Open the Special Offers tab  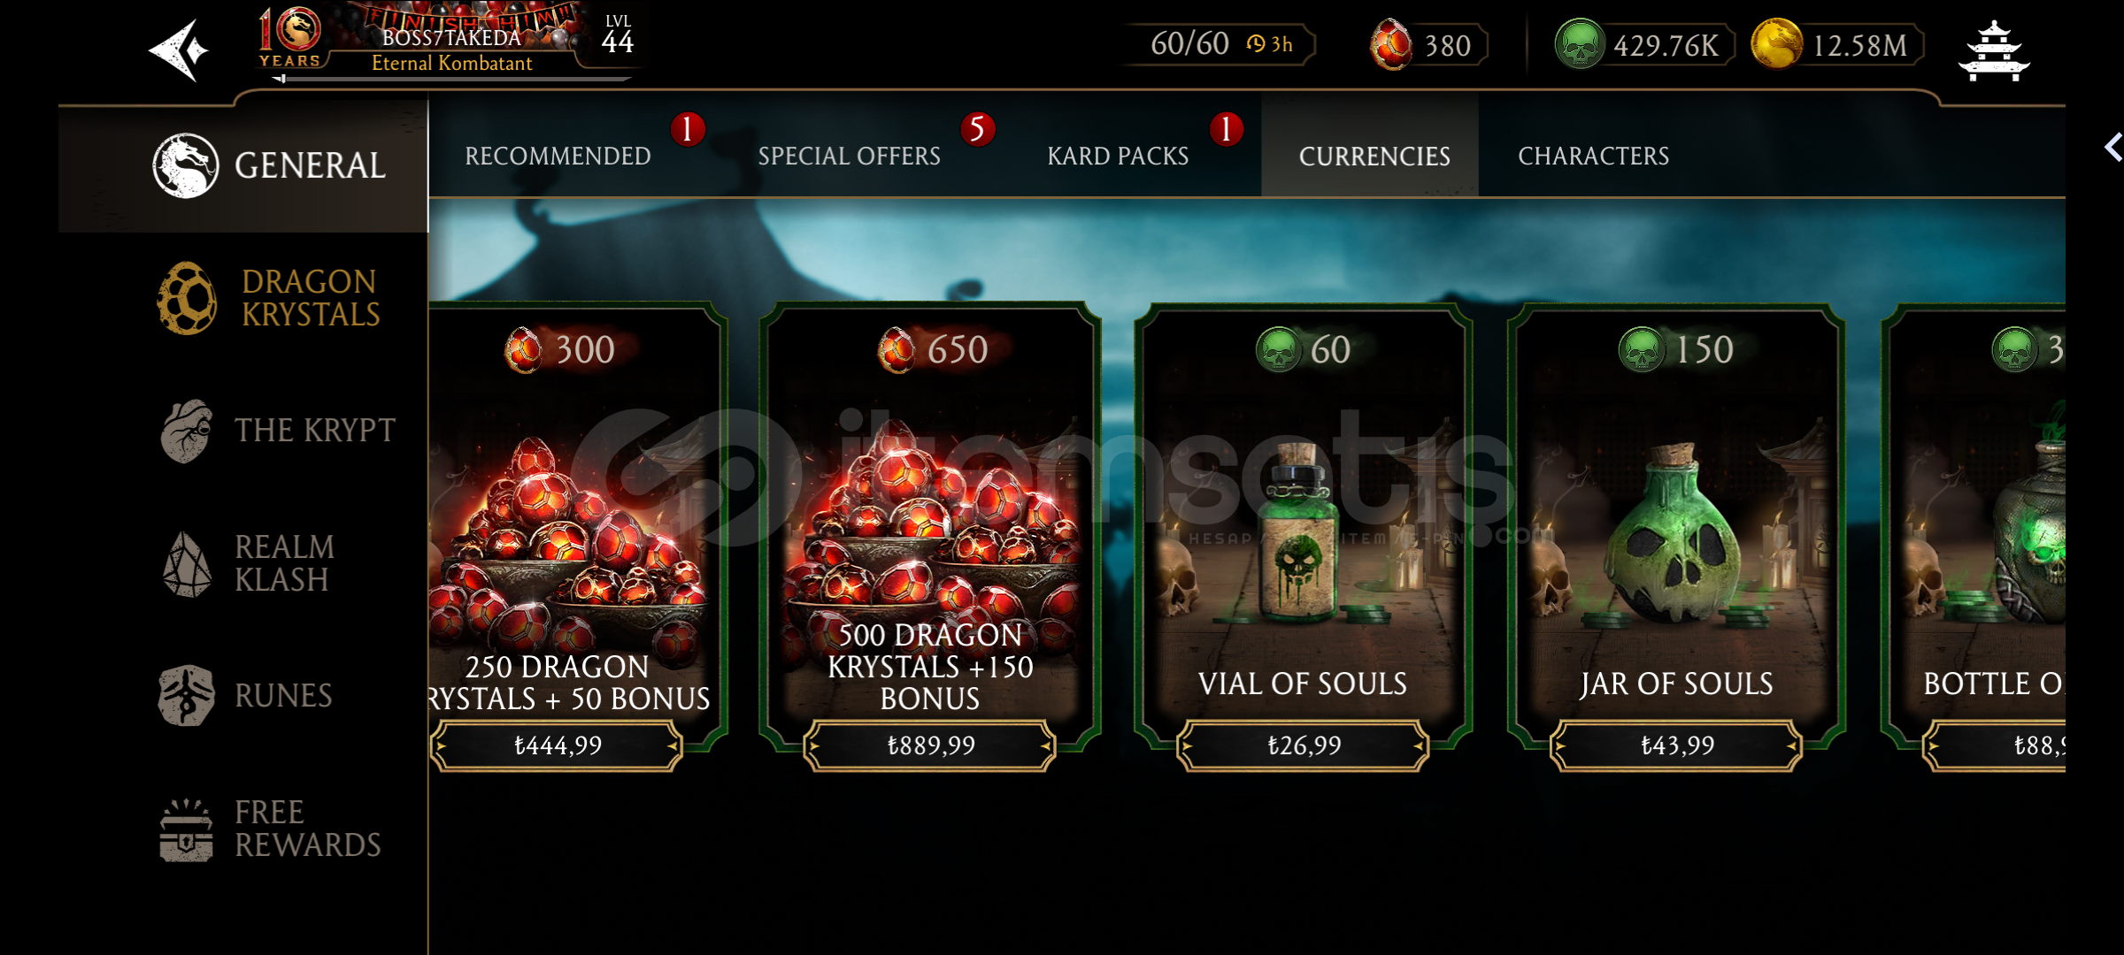(849, 157)
